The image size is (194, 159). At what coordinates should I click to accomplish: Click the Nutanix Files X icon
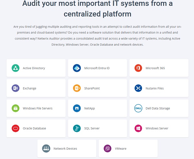click(138, 88)
